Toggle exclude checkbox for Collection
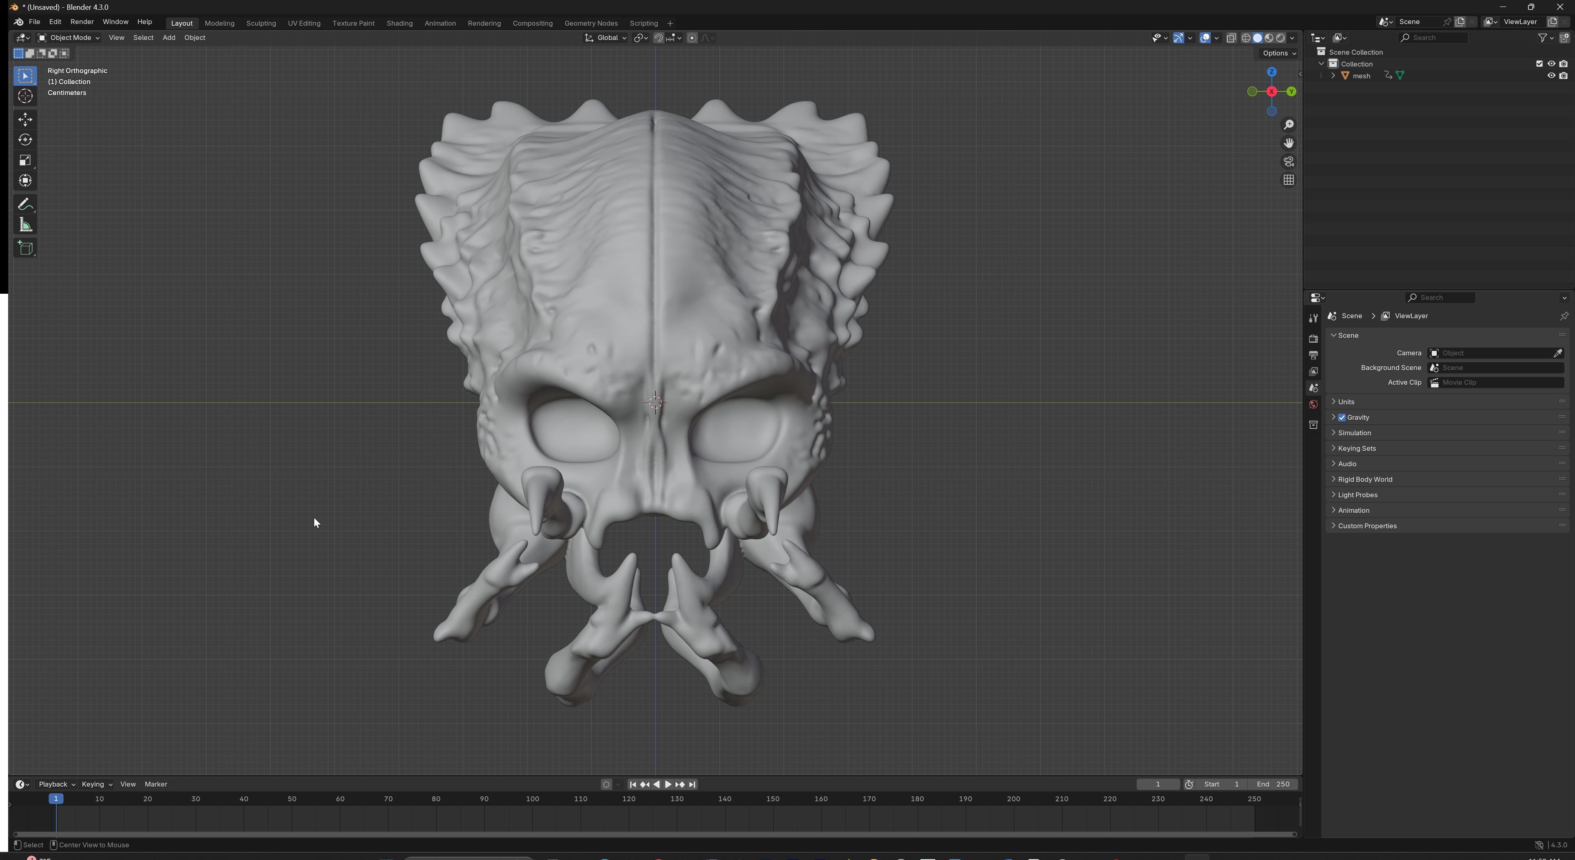Image resolution: width=1575 pixels, height=860 pixels. [1539, 64]
